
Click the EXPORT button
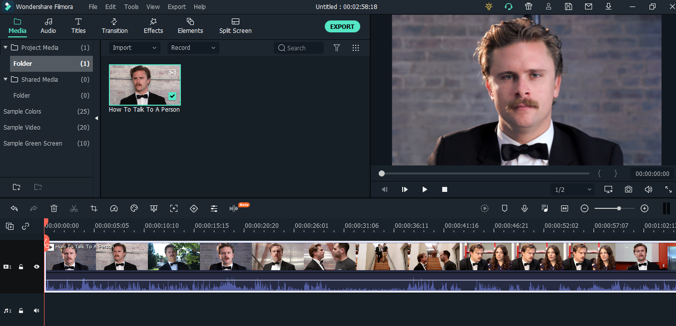[342, 26]
